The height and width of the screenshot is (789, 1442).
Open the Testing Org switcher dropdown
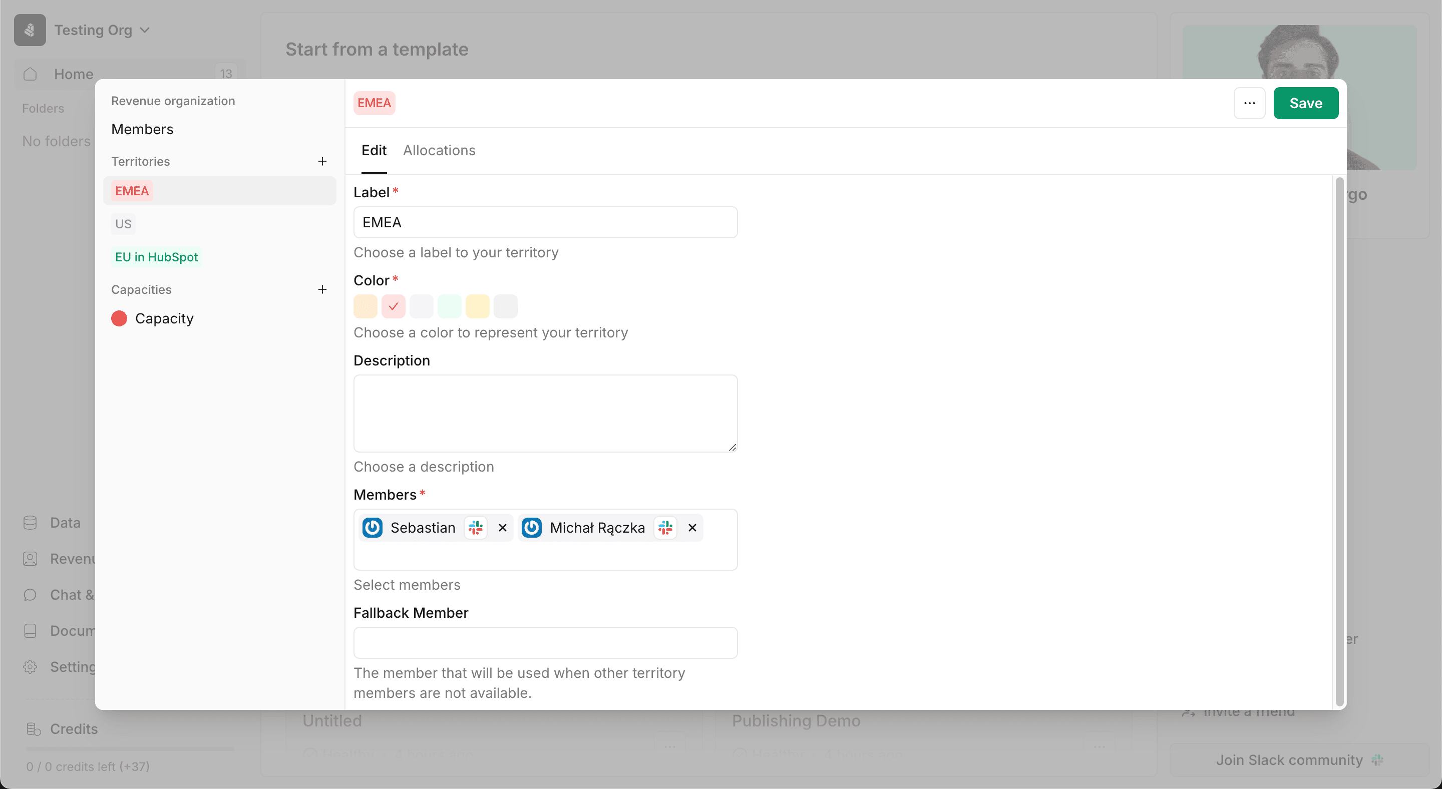click(101, 30)
